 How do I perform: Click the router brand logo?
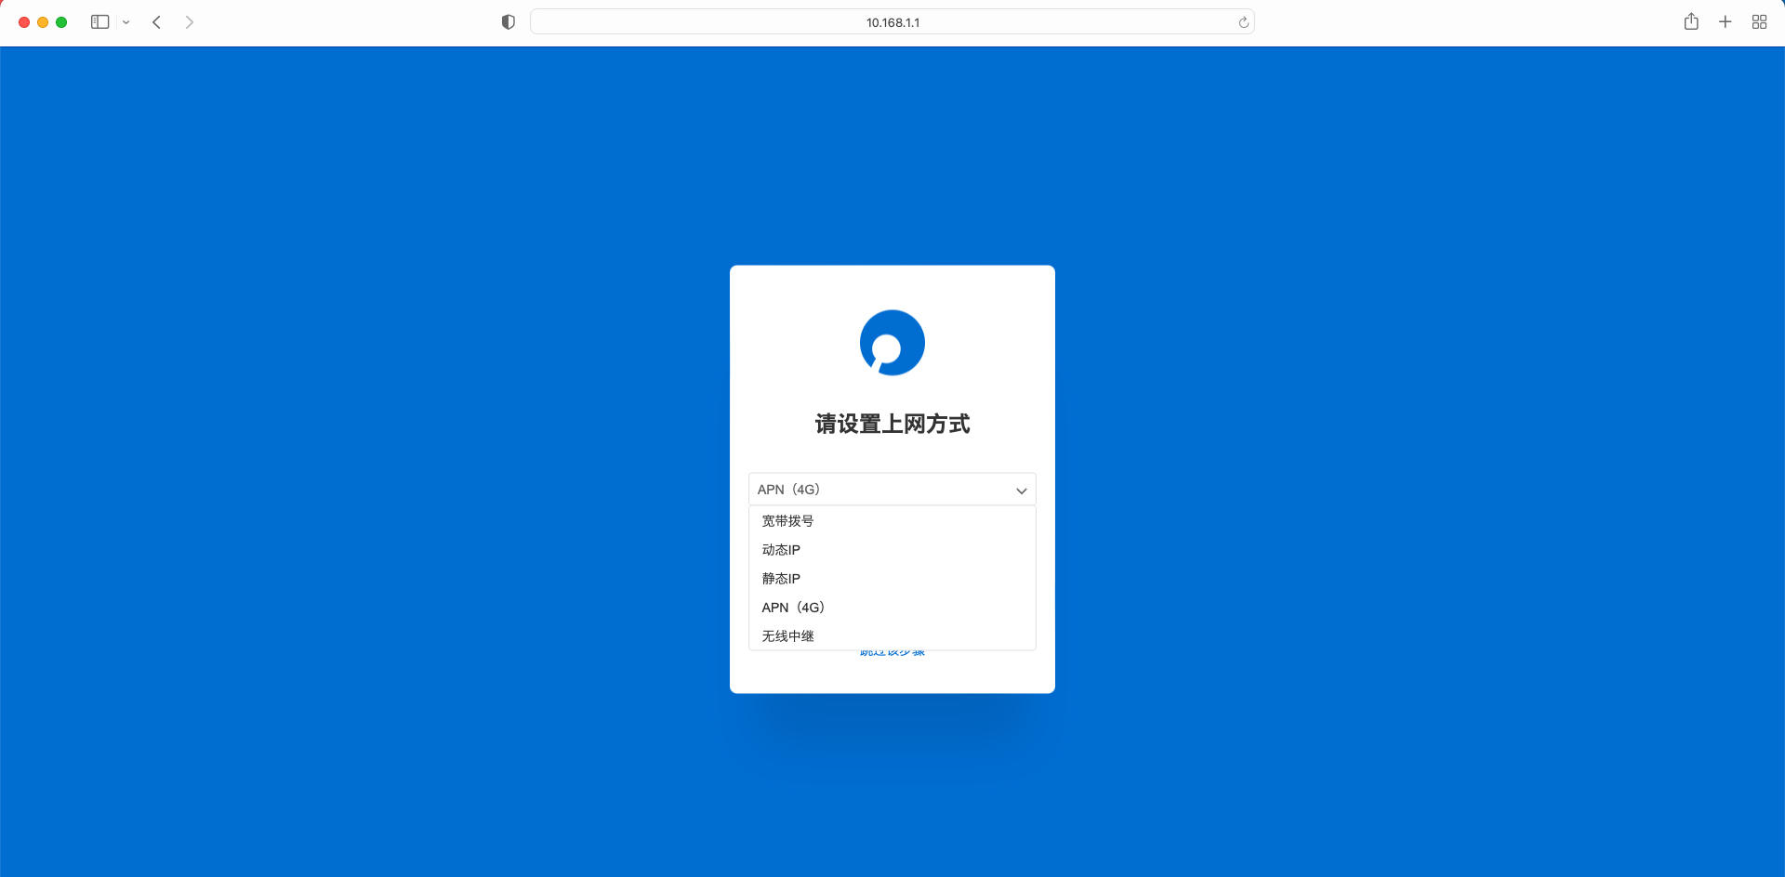point(892,342)
